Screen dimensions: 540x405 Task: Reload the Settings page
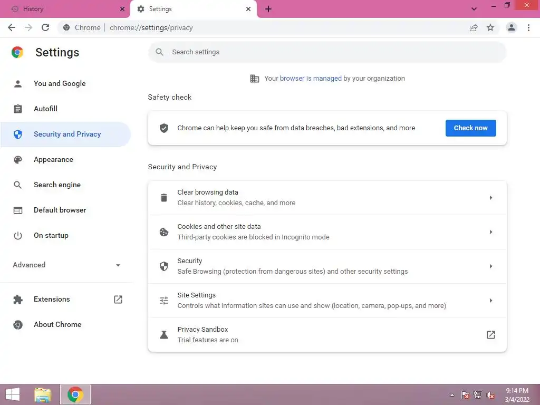(x=45, y=27)
